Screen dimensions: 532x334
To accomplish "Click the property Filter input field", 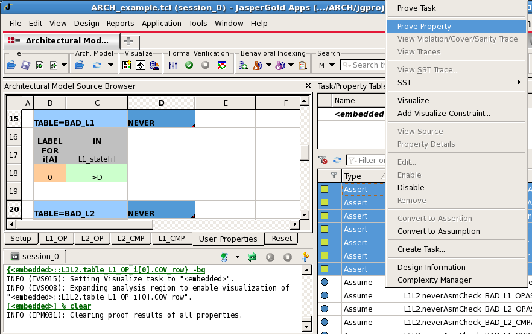I will 366,161.
